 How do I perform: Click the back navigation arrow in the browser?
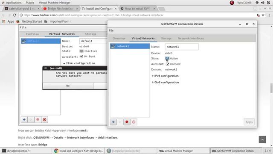[4, 15]
